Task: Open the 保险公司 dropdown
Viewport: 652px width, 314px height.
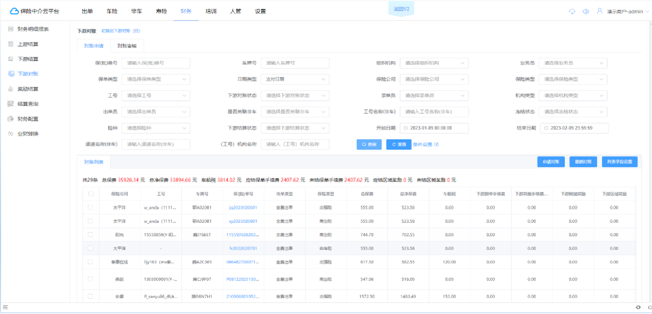Action: (434, 79)
